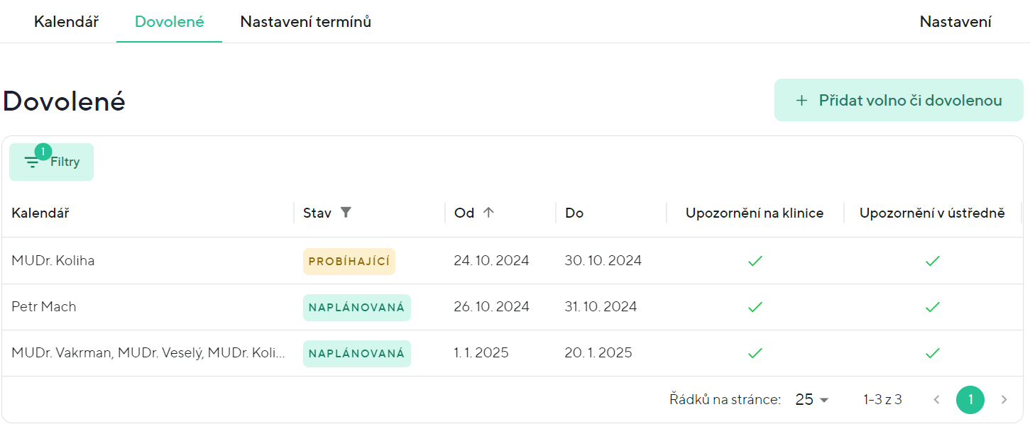Click the plus icon for adding vacation
1030x424 pixels.
click(801, 101)
